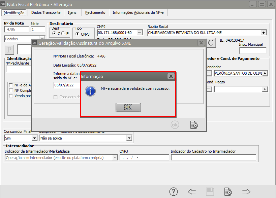
Task: Click plus button beside Razão Social field
Action: click(264, 33)
